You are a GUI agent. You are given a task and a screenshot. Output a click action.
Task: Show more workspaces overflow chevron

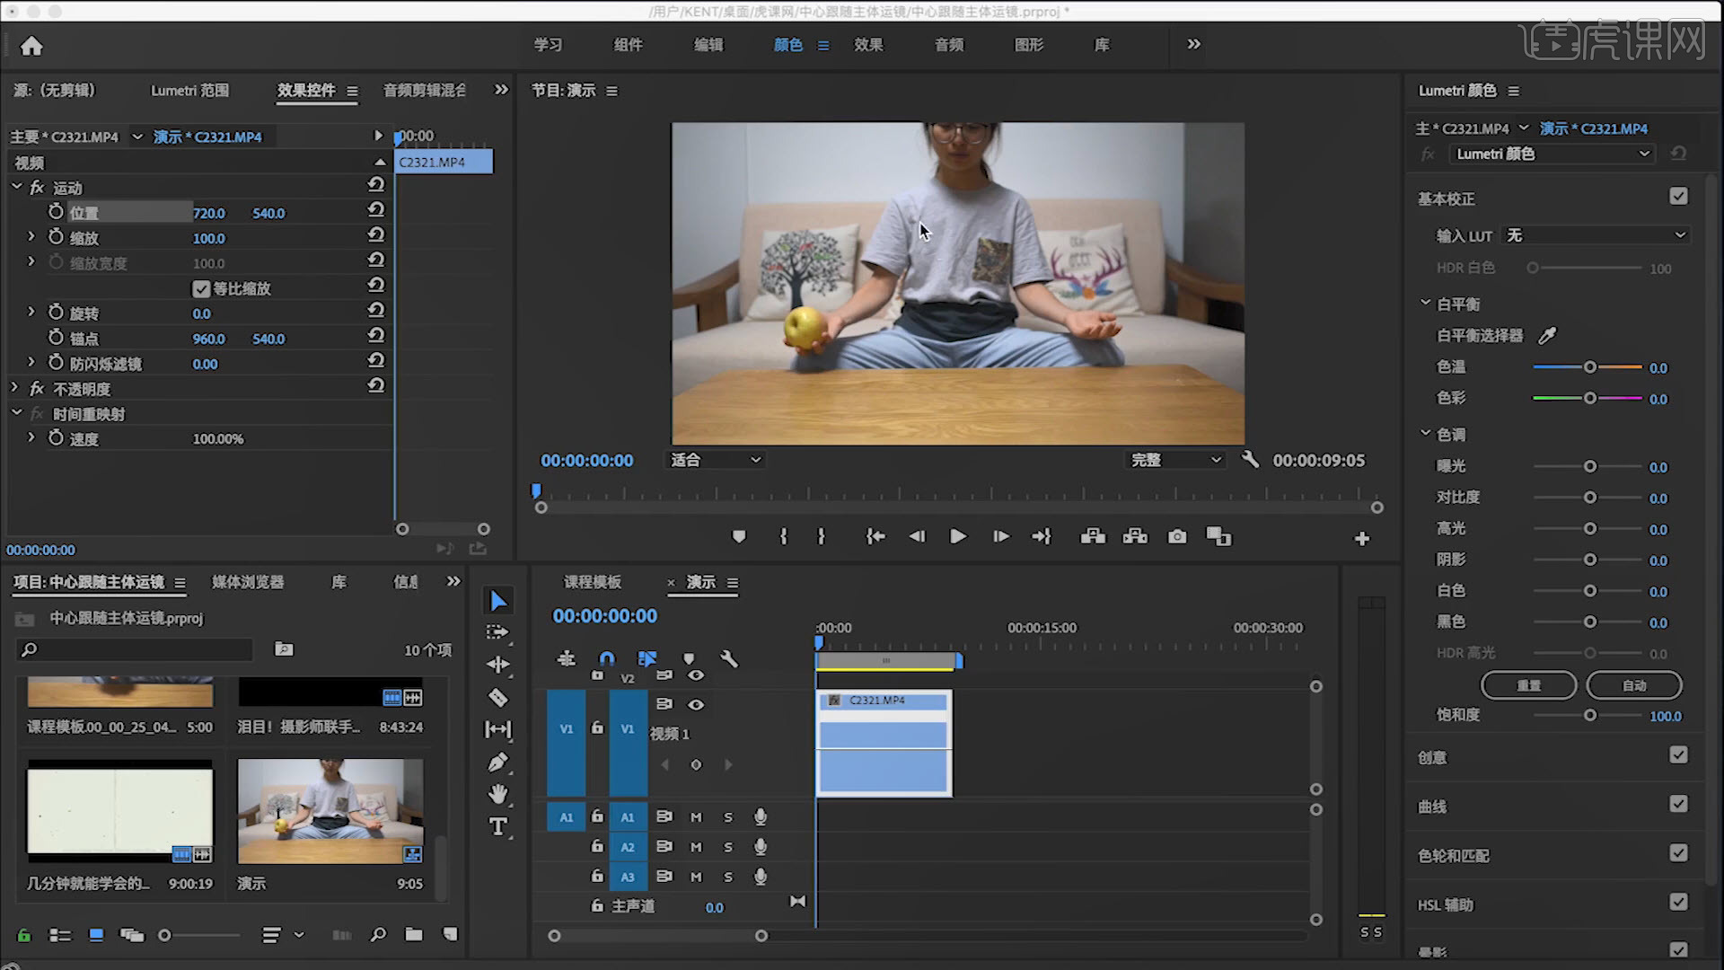click(x=1193, y=44)
